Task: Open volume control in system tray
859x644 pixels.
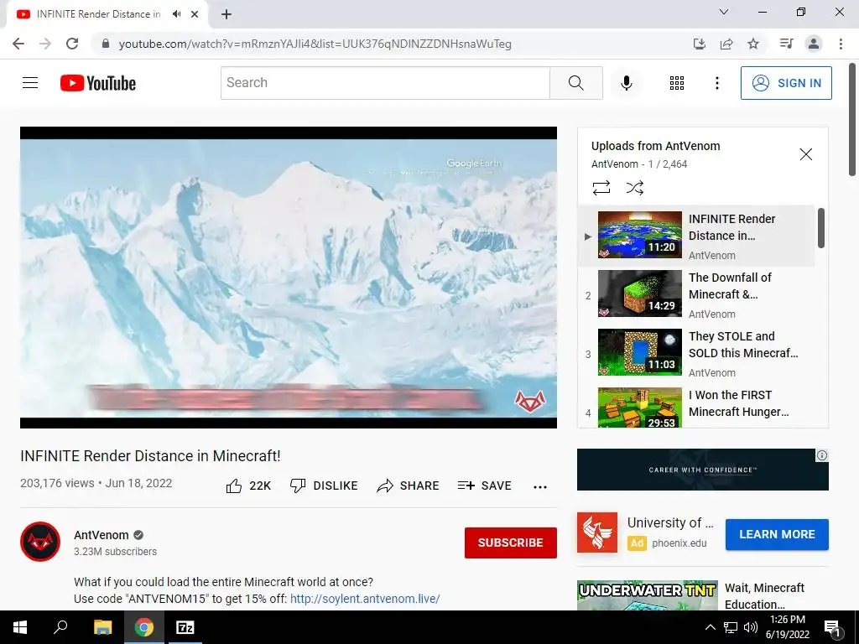Action: click(751, 627)
